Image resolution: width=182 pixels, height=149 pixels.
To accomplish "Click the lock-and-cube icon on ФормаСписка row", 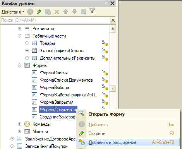I will tap(105, 72).
